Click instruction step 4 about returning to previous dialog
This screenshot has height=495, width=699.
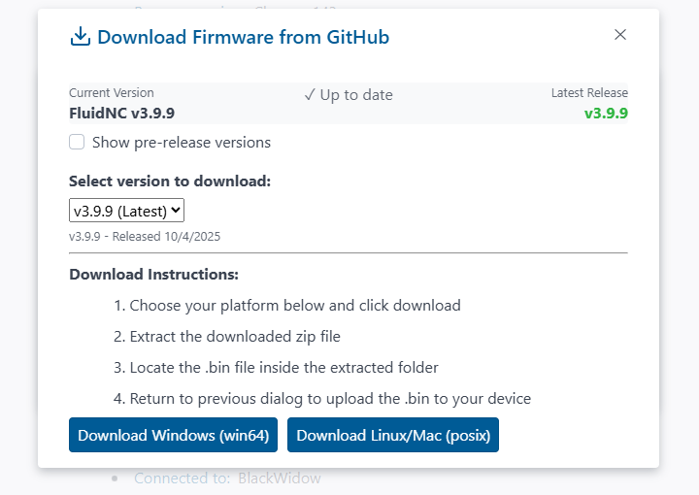click(322, 399)
